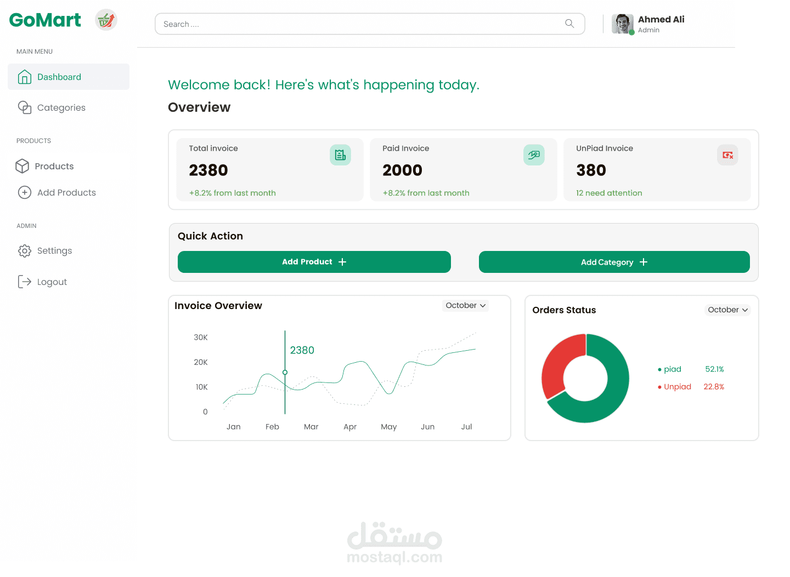The image size is (790, 577).
Task: Click chevron in Invoice Overview month selector
Action: [x=483, y=306]
